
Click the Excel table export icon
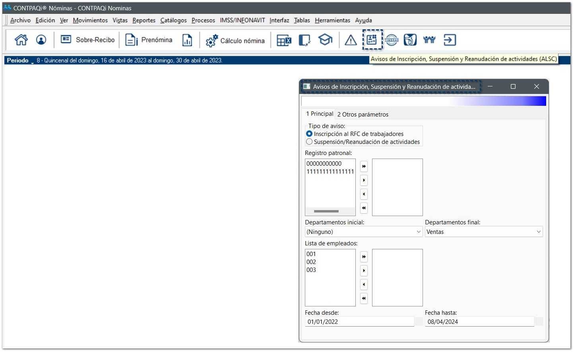click(x=284, y=40)
